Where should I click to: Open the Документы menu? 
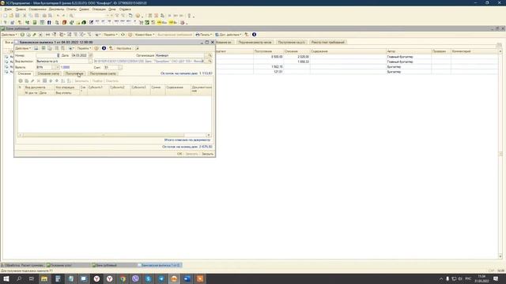pyautogui.click(x=56, y=9)
